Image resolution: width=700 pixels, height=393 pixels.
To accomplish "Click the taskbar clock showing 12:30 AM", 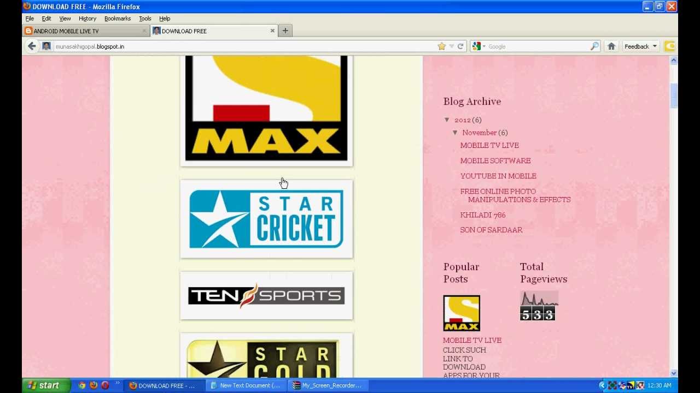I will point(660,386).
